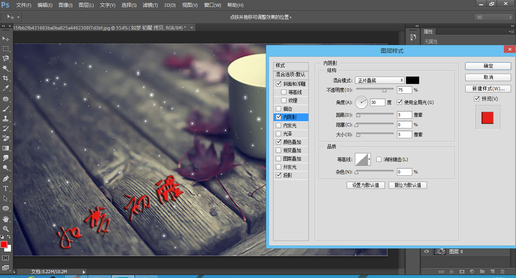Open the 文件 menu
The image size is (516, 278).
(24, 5)
